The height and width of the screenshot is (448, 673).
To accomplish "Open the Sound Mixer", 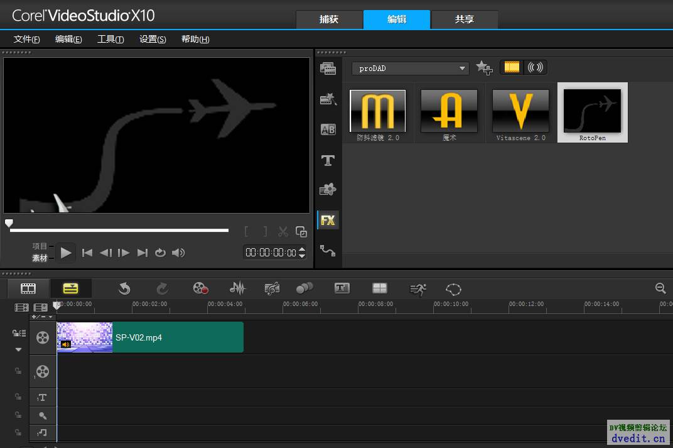I will (x=237, y=288).
